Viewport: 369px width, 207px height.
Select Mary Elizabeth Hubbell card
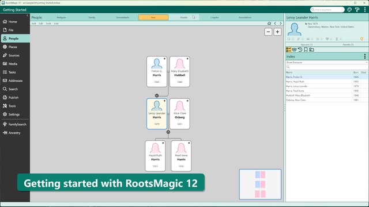click(179, 71)
